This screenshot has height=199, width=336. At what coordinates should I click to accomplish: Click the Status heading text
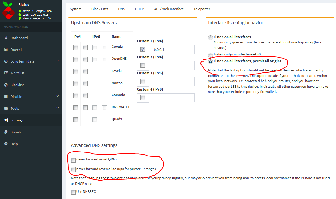(x=23, y=5)
